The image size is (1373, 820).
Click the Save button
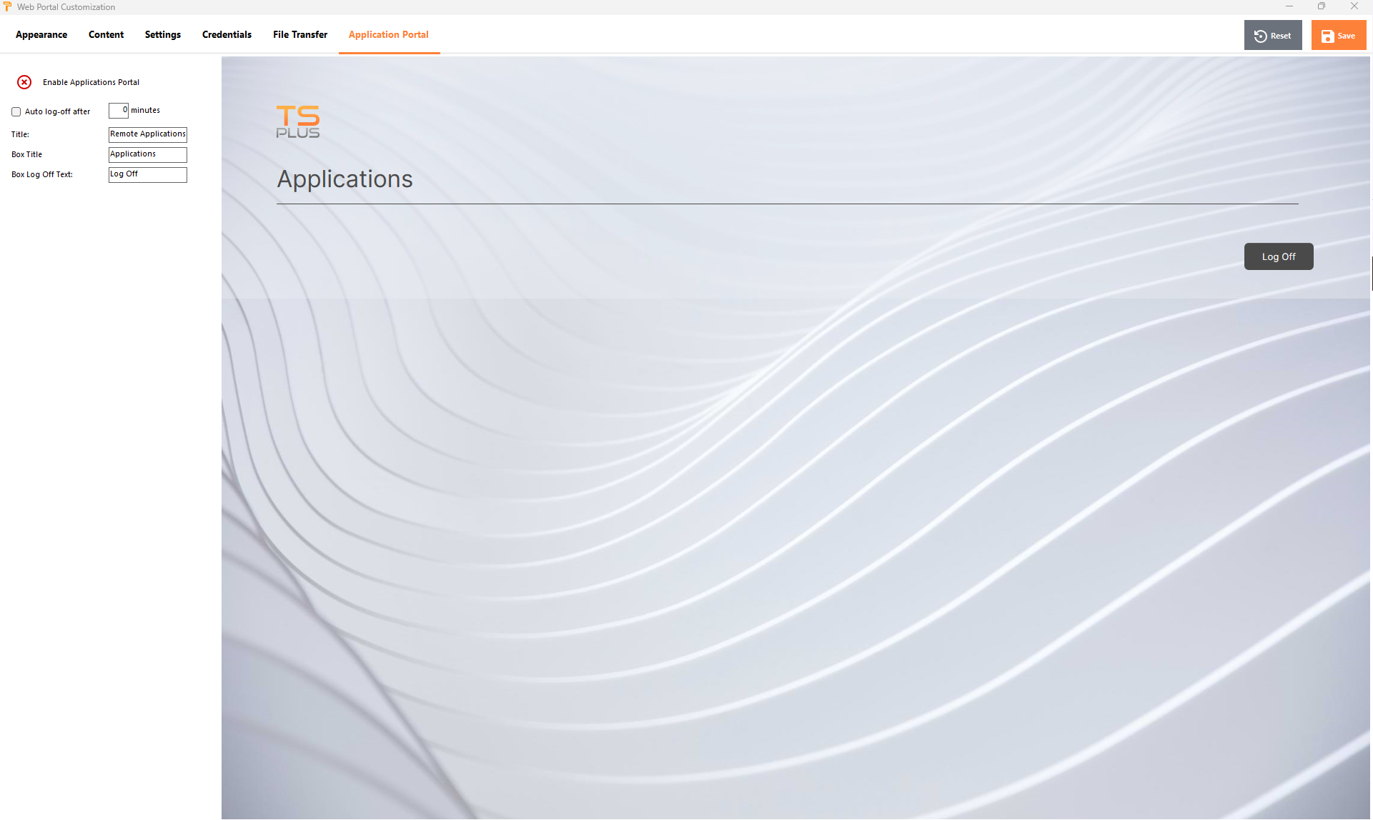tap(1339, 35)
